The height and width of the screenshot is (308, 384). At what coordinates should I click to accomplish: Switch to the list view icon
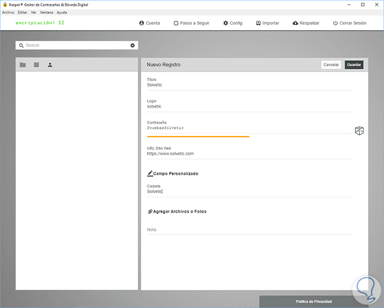37,65
